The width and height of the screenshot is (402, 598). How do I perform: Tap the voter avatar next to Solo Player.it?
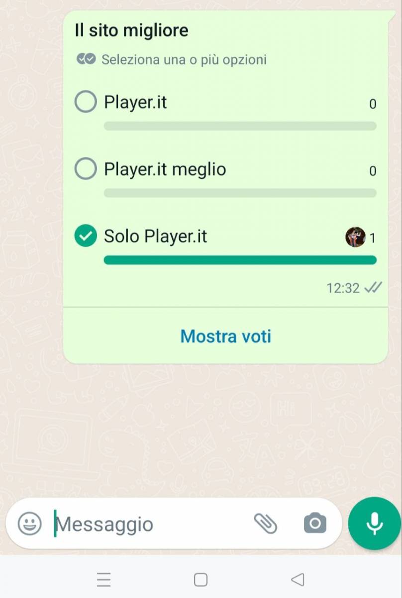(355, 237)
